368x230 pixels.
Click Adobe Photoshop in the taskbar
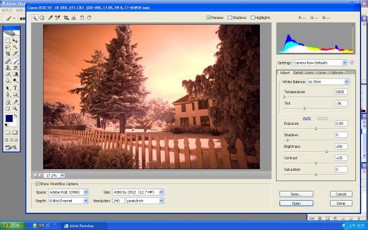click(83, 226)
